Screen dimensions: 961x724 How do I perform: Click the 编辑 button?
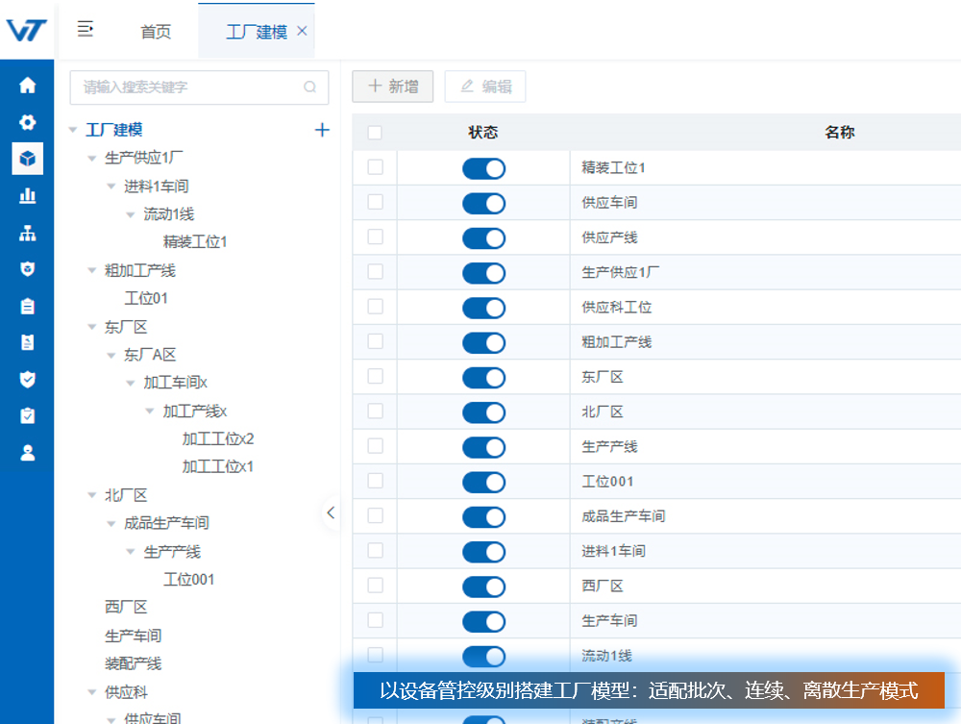[485, 87]
